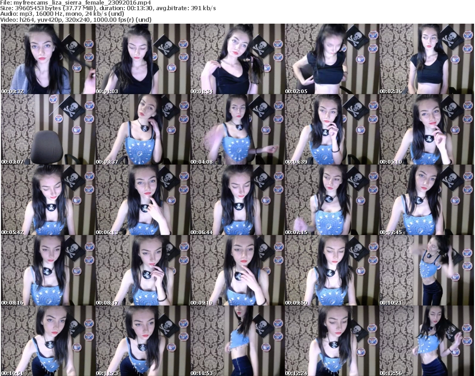Click the frame stamped 00:12:24
The image size is (475, 376).
(x=332, y=341)
